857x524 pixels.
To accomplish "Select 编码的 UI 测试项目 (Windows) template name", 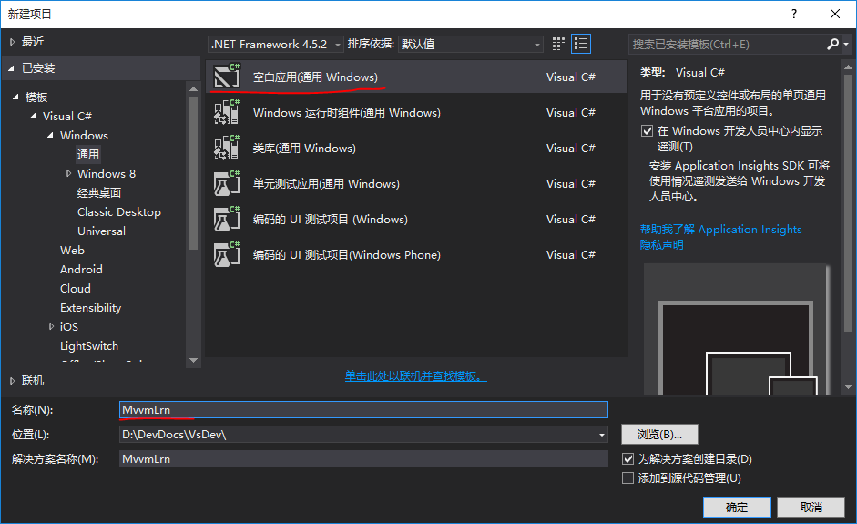I will (x=330, y=220).
